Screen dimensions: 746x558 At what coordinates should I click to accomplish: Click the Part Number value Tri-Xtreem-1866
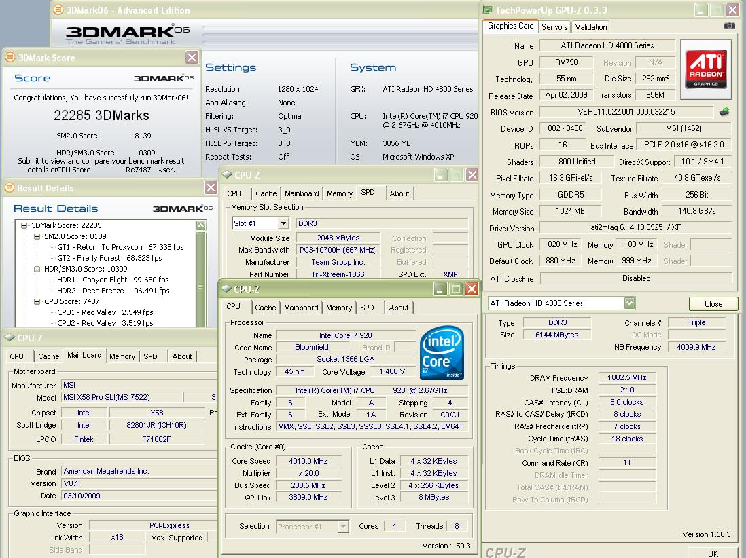tap(338, 274)
